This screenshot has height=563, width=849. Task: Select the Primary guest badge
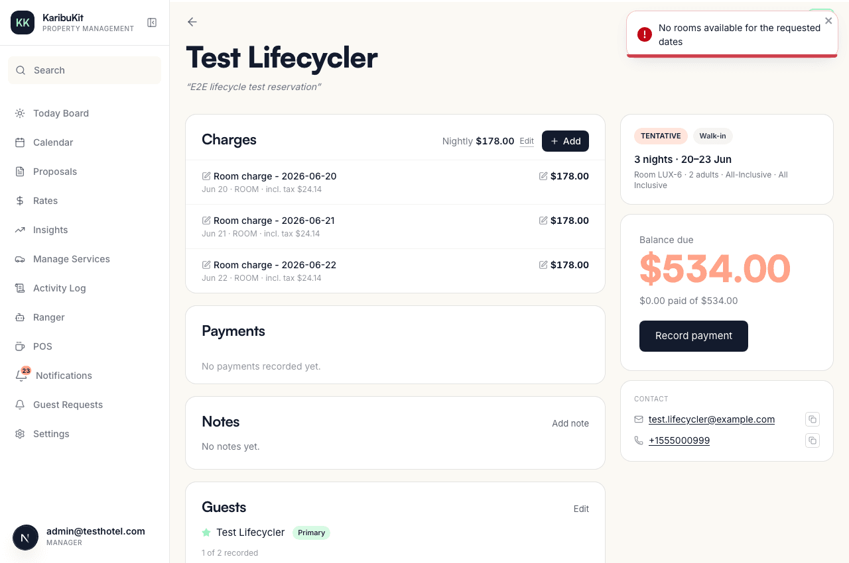click(x=311, y=533)
